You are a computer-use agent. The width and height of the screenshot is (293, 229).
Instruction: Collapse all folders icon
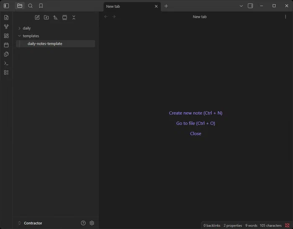74,18
